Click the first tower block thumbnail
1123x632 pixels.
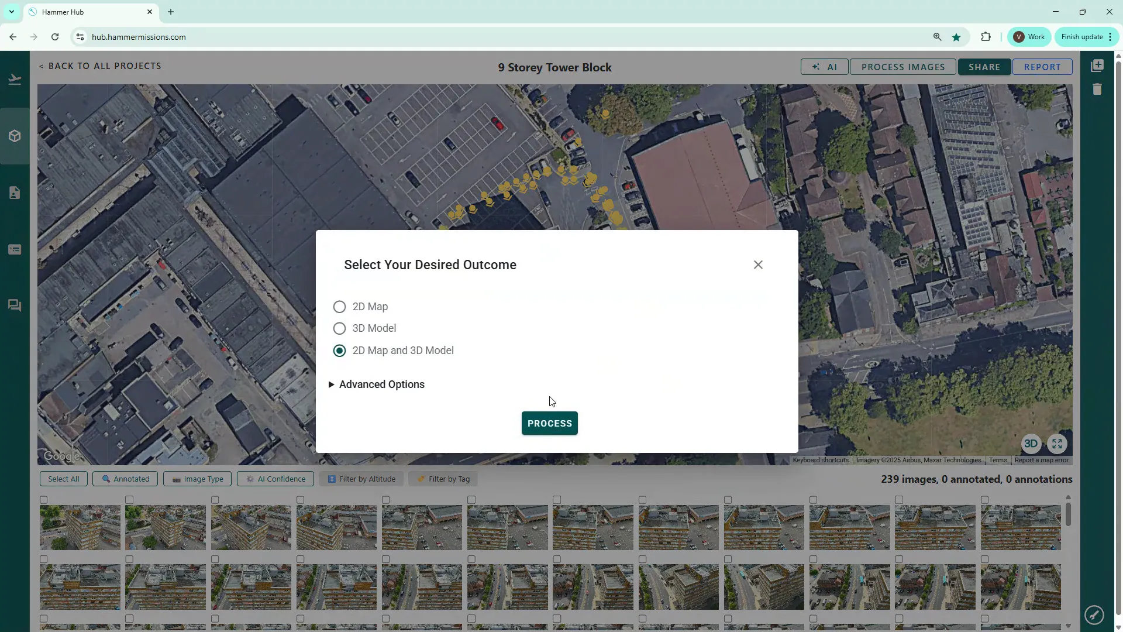pos(80,527)
